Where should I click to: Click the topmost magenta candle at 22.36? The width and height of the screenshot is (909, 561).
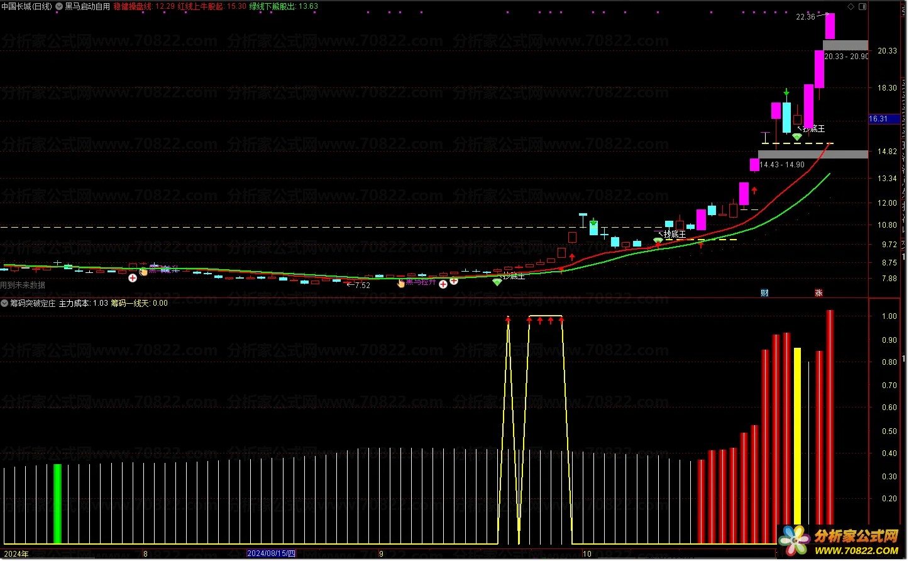click(x=830, y=26)
